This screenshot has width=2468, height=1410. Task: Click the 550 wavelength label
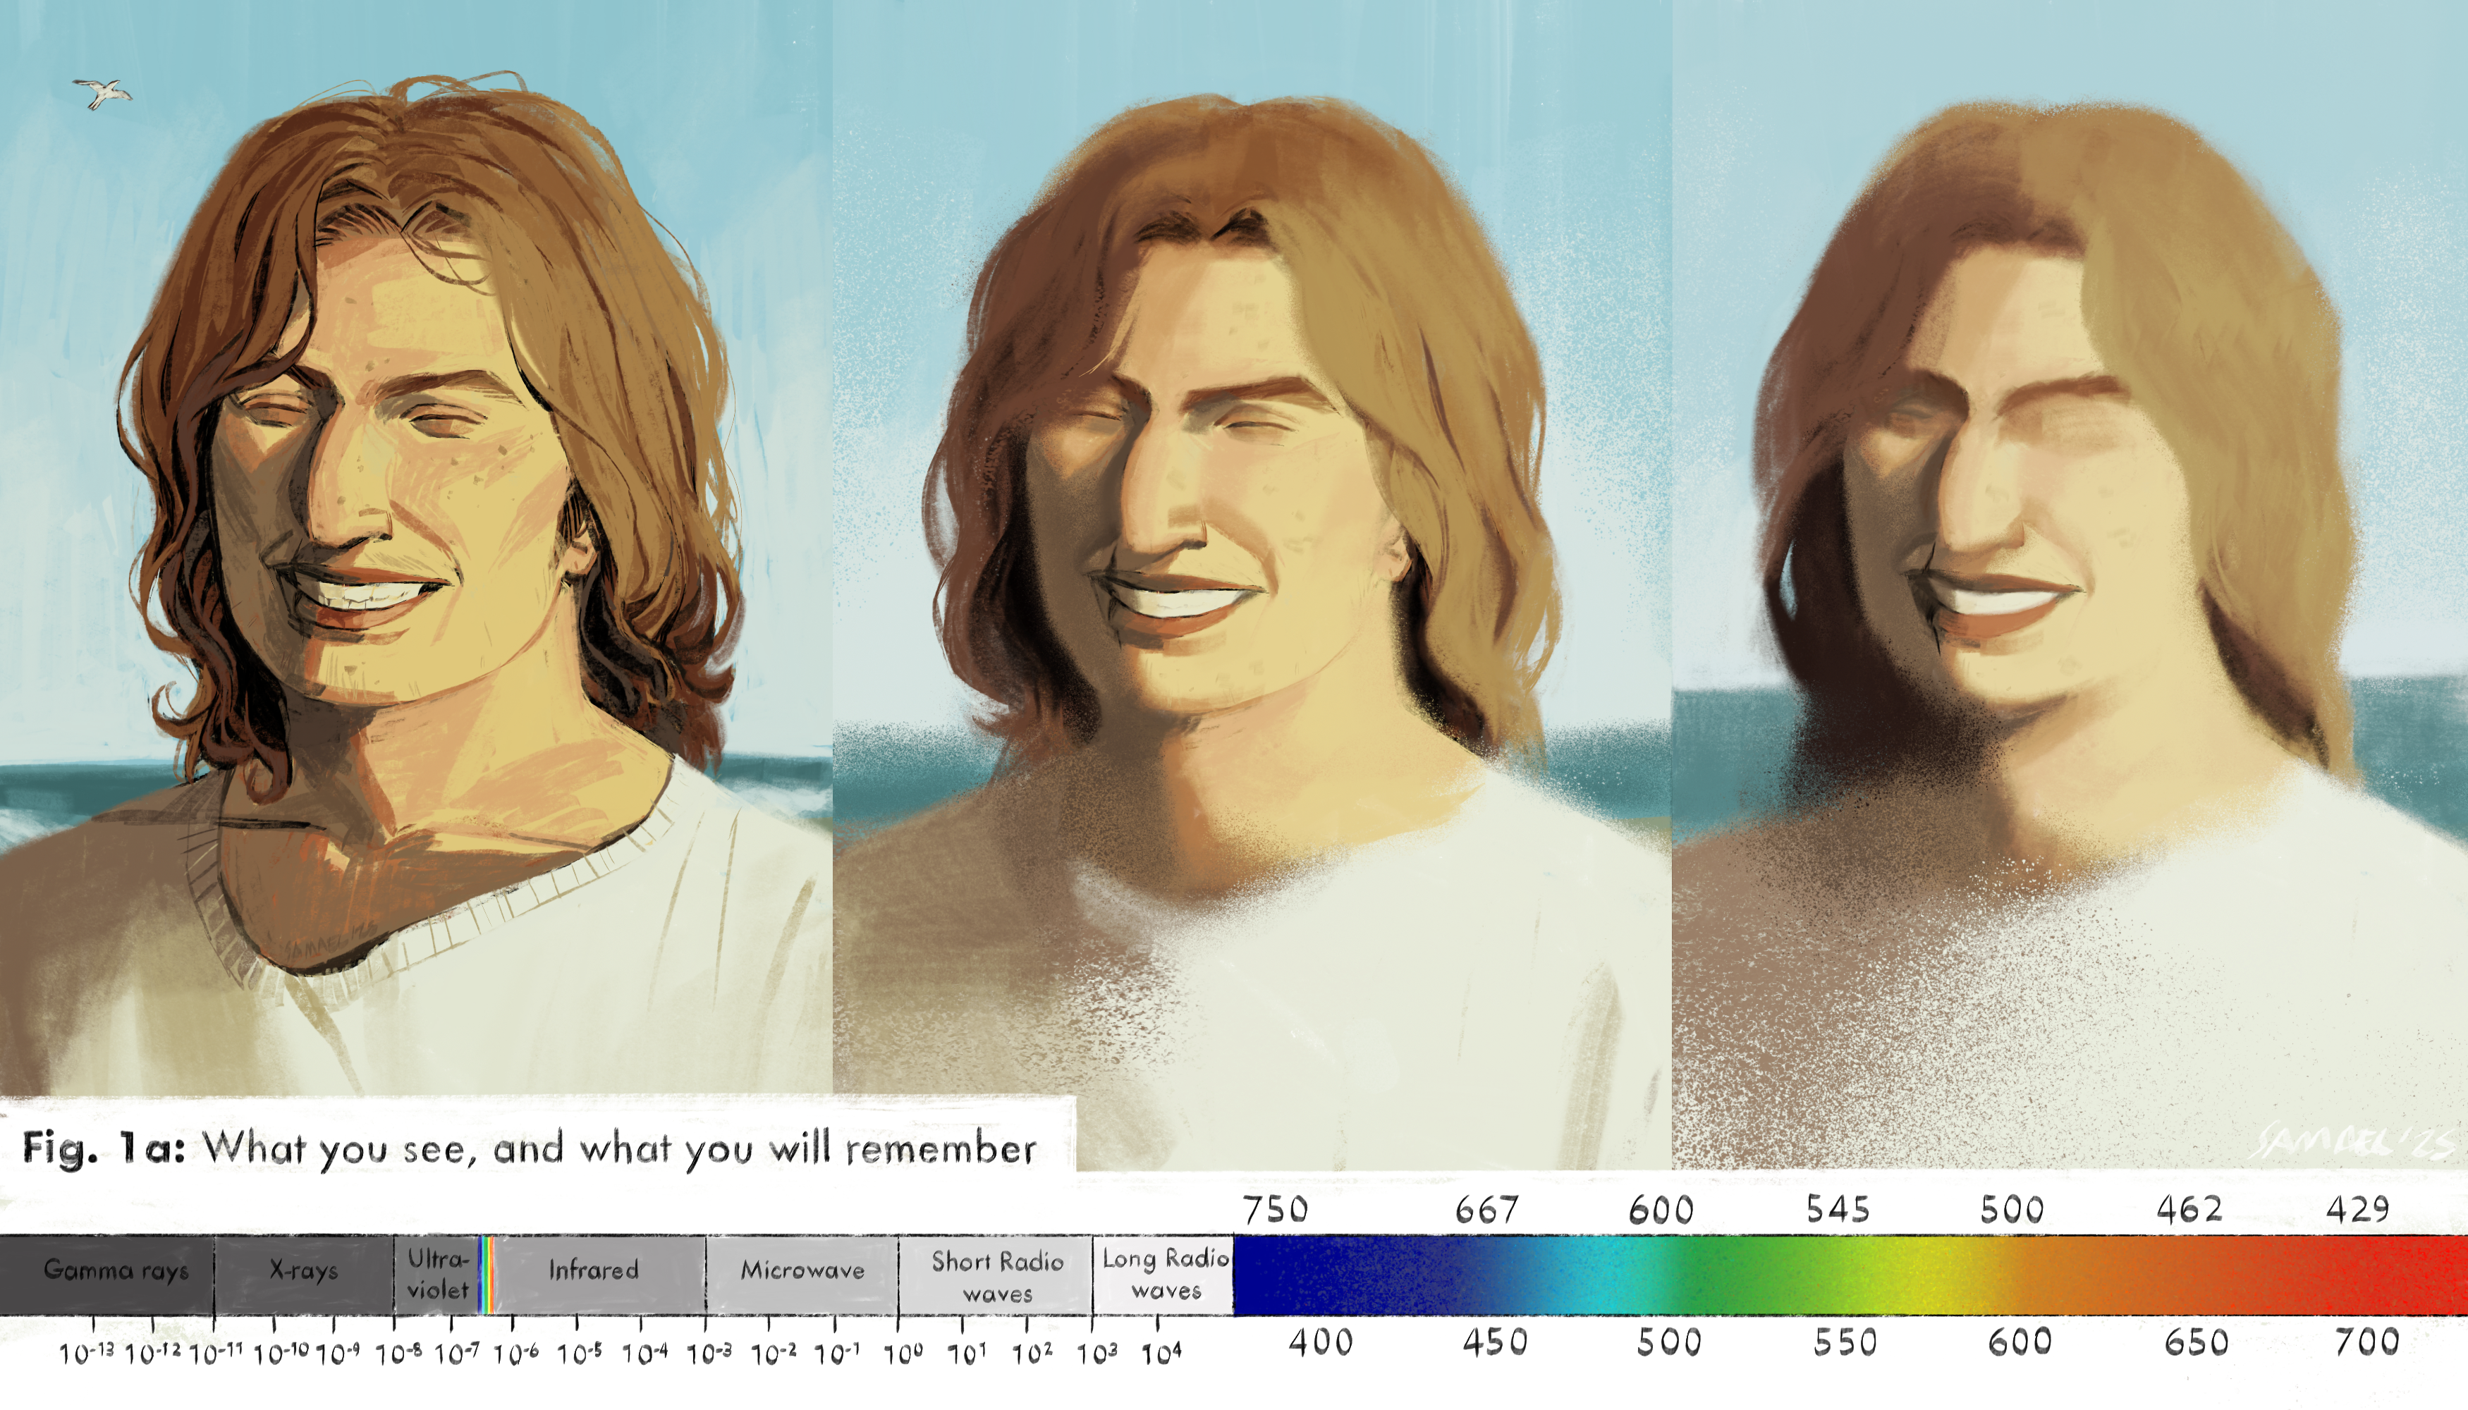click(1844, 1343)
